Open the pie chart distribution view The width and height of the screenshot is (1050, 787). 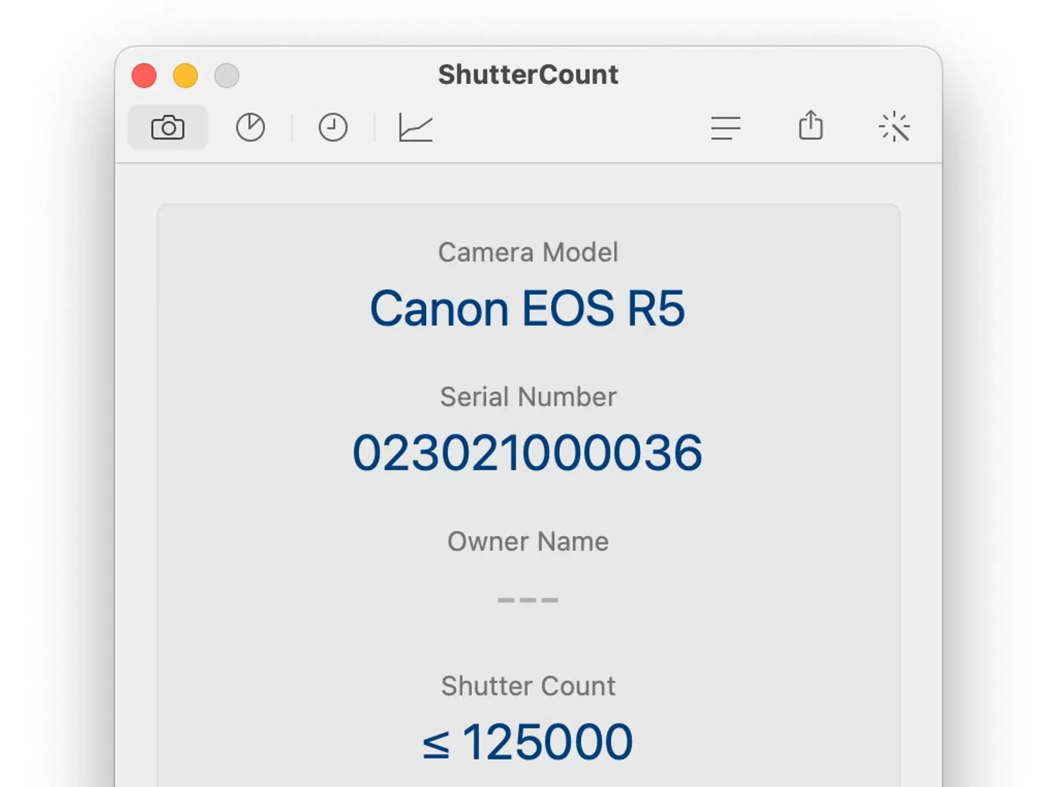(x=250, y=127)
